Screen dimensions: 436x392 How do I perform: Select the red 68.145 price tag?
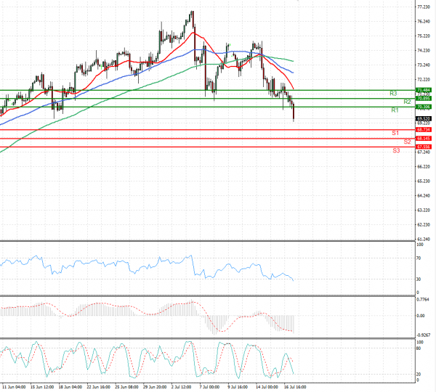coord(424,139)
